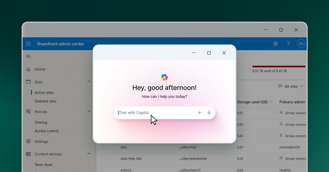The image size is (329, 172).
Task: Collapse the Content services chevron
Action: pos(89,154)
